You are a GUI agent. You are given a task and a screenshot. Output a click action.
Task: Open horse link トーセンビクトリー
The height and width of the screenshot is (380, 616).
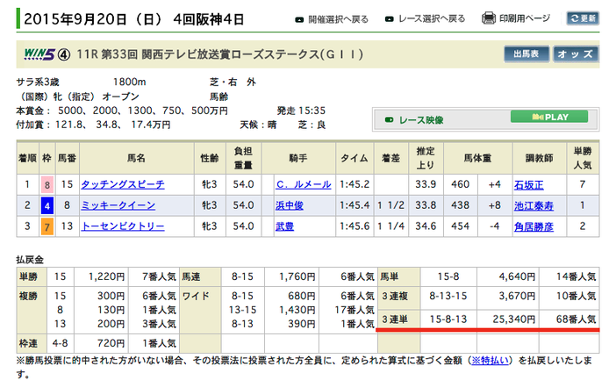tap(123, 226)
